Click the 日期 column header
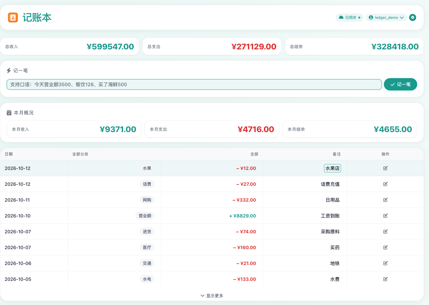The width and height of the screenshot is (429, 305). point(9,154)
